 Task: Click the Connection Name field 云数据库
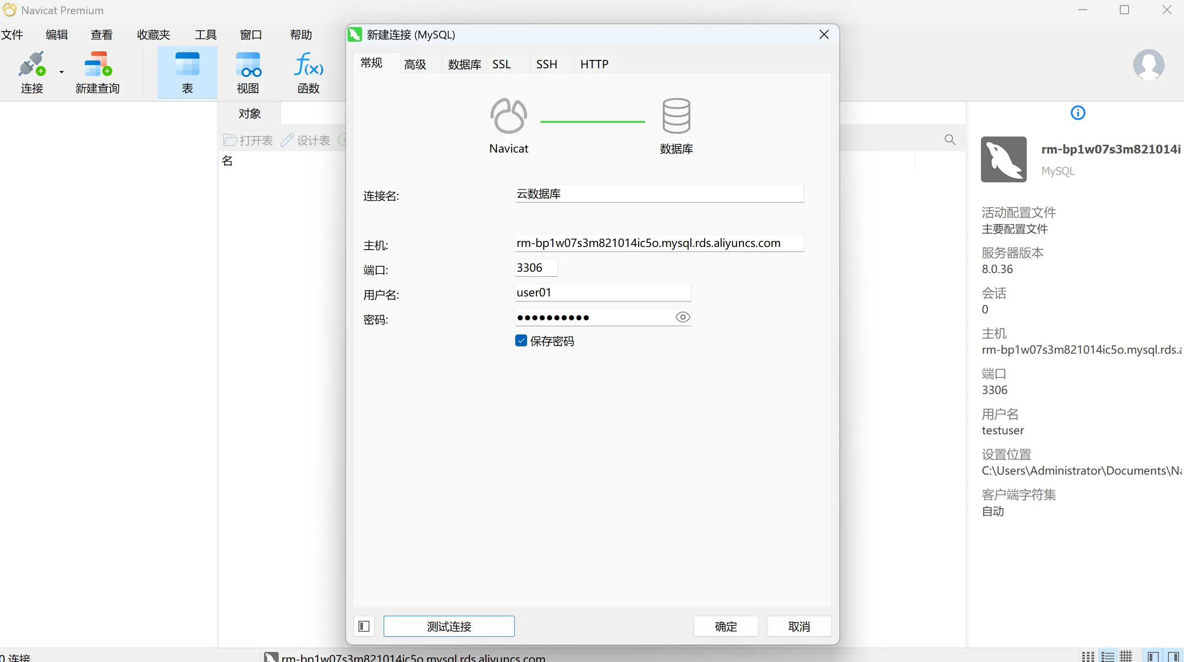(659, 193)
